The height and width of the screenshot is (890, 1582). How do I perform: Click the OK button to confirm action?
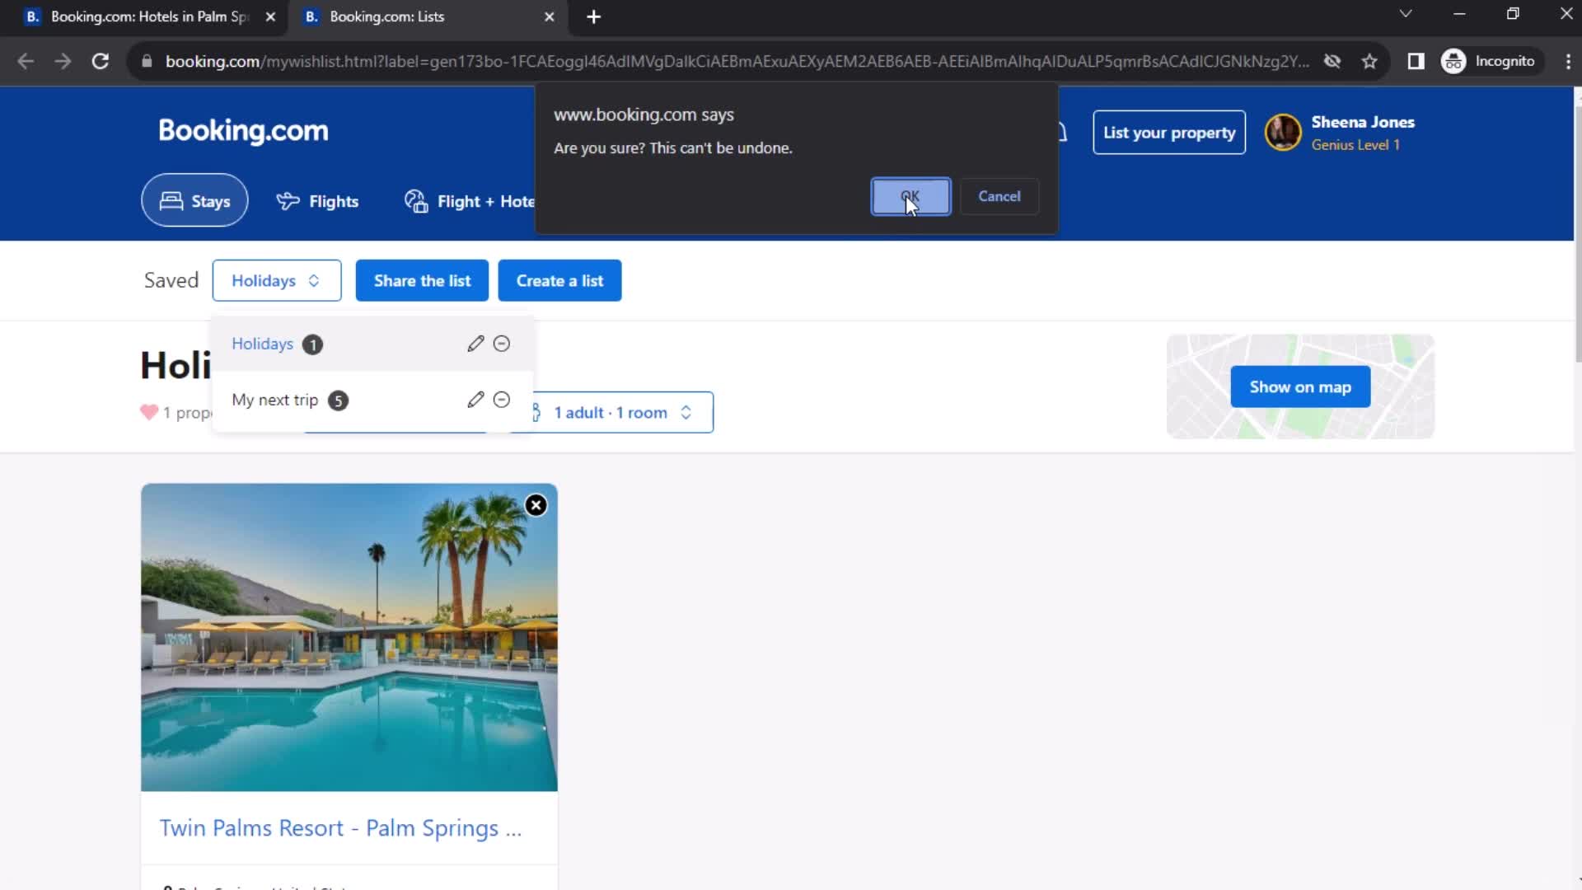pyautogui.click(x=910, y=195)
